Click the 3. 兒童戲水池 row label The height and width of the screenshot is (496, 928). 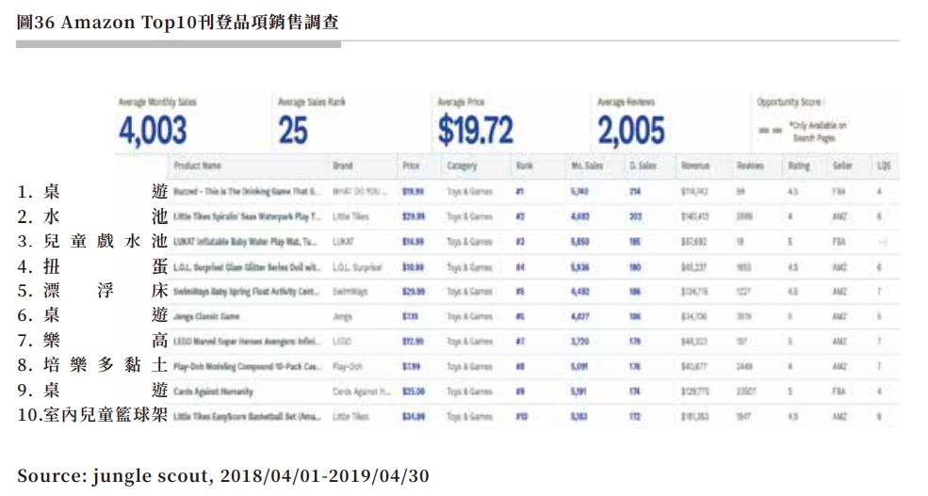(x=92, y=241)
